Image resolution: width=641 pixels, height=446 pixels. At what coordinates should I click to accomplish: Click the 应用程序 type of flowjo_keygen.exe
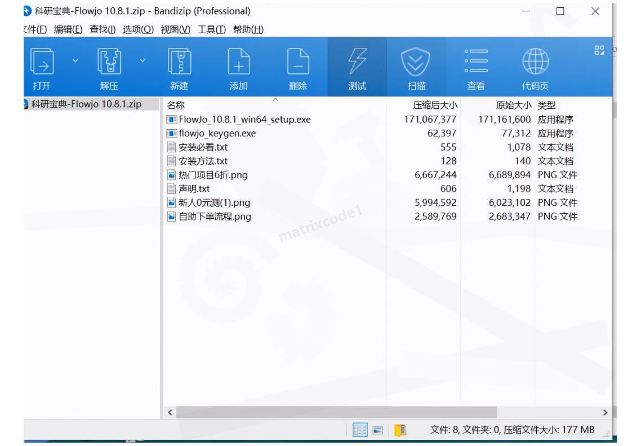tap(555, 134)
